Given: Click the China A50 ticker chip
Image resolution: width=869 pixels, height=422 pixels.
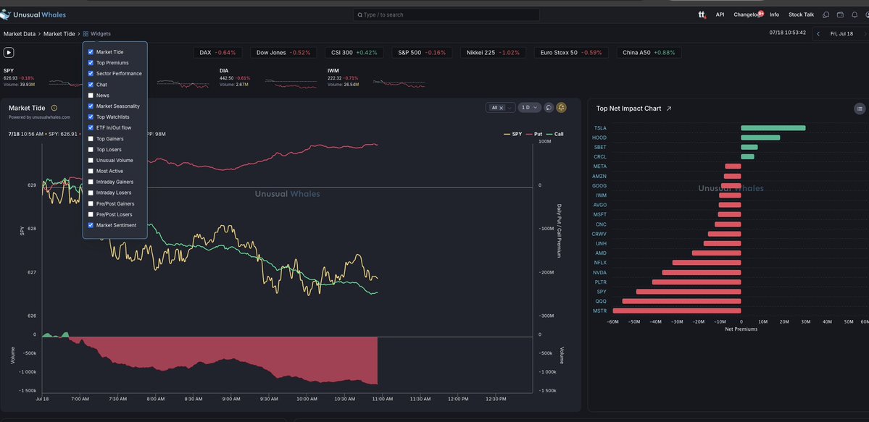Looking at the screenshot, I should [x=649, y=53].
